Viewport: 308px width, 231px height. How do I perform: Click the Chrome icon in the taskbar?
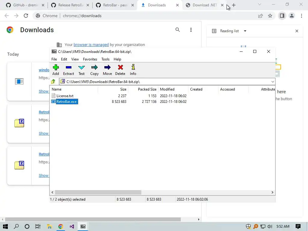coord(60,226)
